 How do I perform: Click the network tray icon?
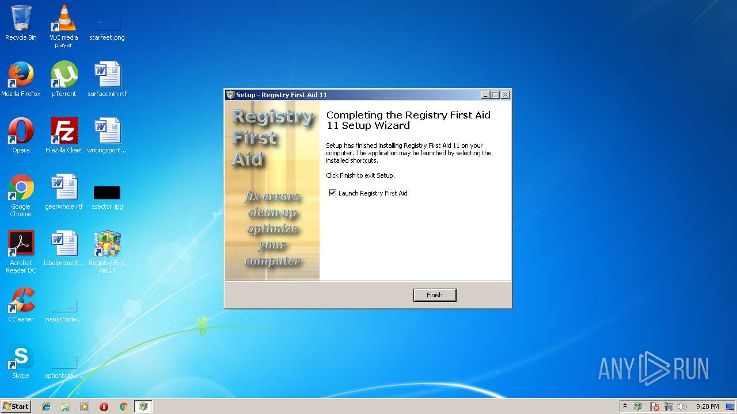(668, 407)
